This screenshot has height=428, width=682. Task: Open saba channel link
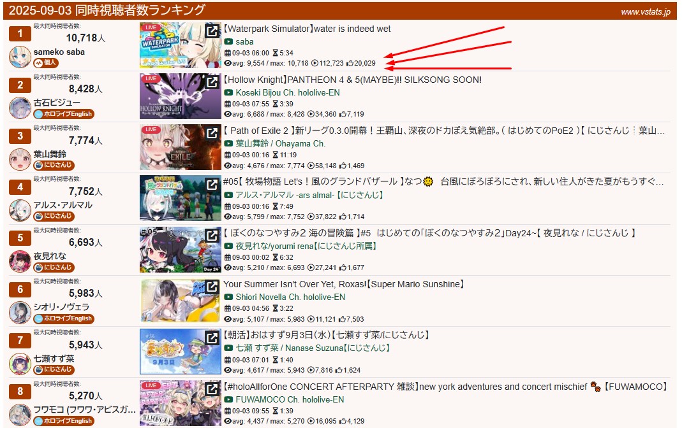click(244, 41)
